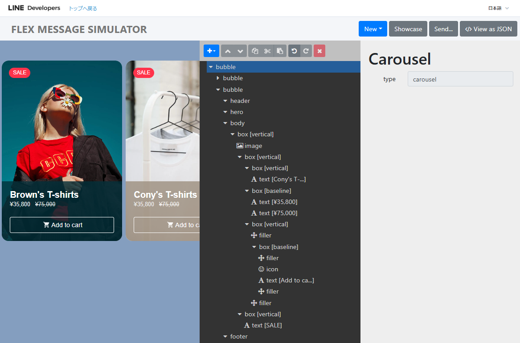520x343 pixels.
Task: Collapse the hero tree node
Action: coord(225,112)
